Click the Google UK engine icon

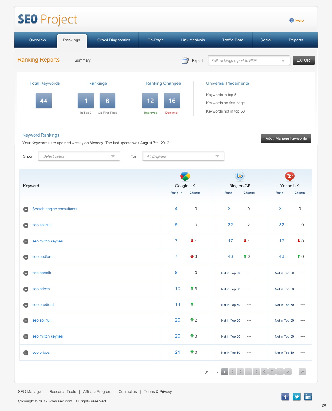pos(185,176)
